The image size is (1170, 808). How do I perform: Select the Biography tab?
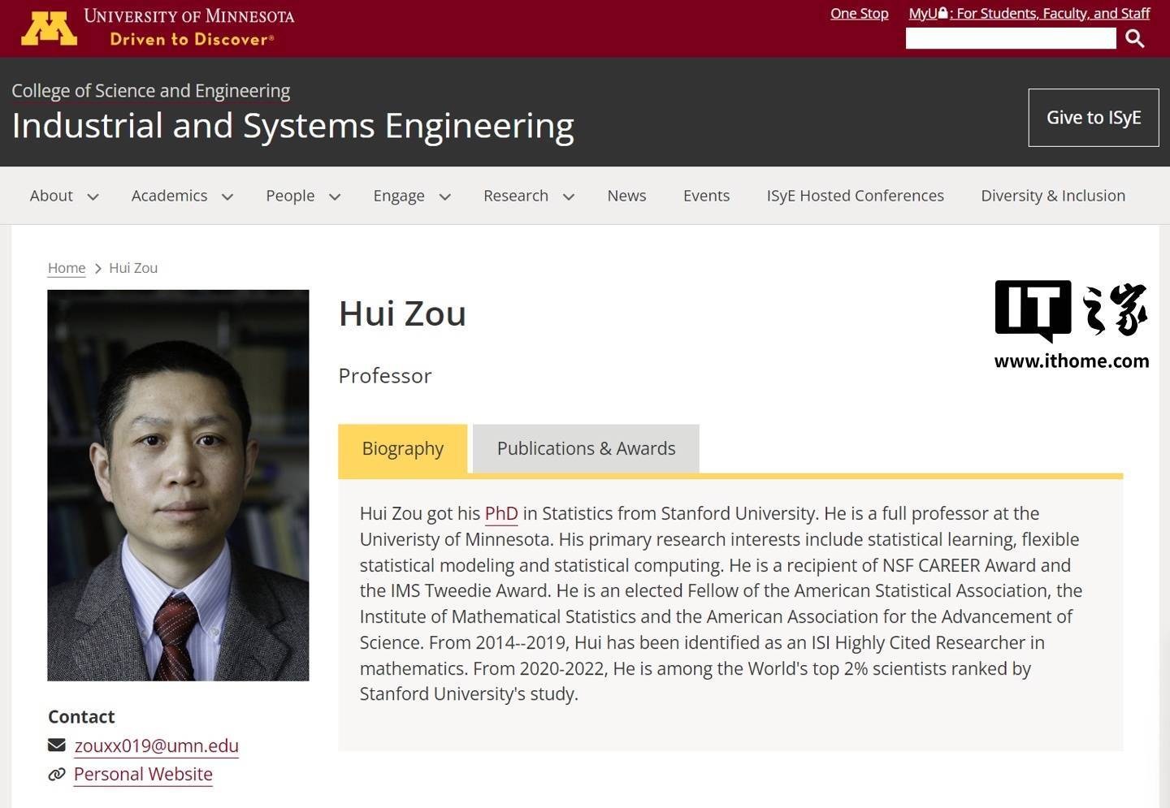click(402, 448)
